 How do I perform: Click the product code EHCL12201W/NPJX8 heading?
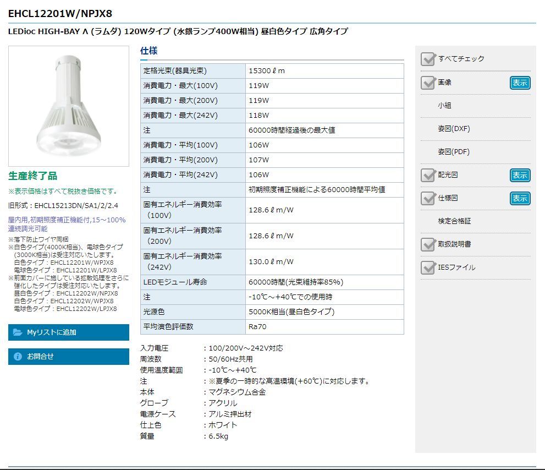[60, 14]
